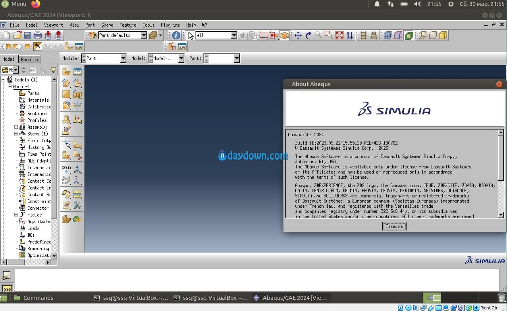Image resolution: width=507 pixels, height=311 pixels.
Task: Open the Part Manager icon in toolbox
Action: coord(77,72)
